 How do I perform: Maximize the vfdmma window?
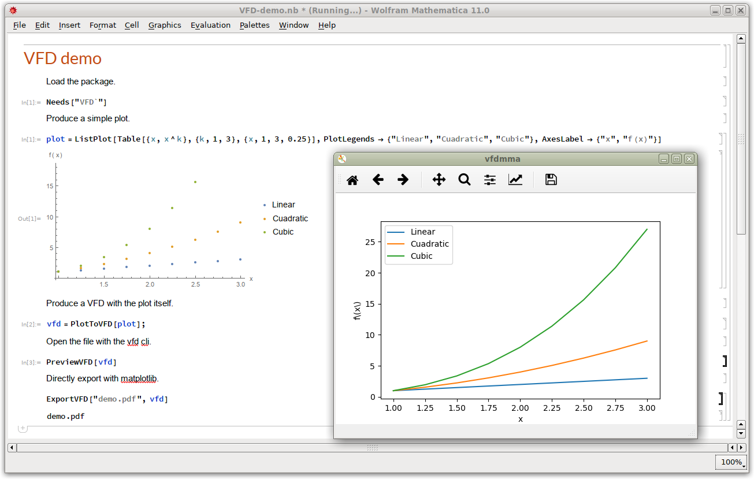(x=677, y=159)
